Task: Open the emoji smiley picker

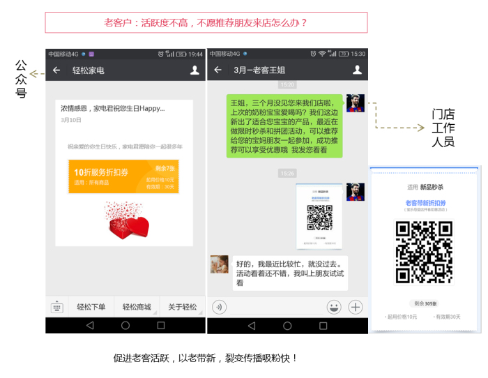Action: coord(334,307)
